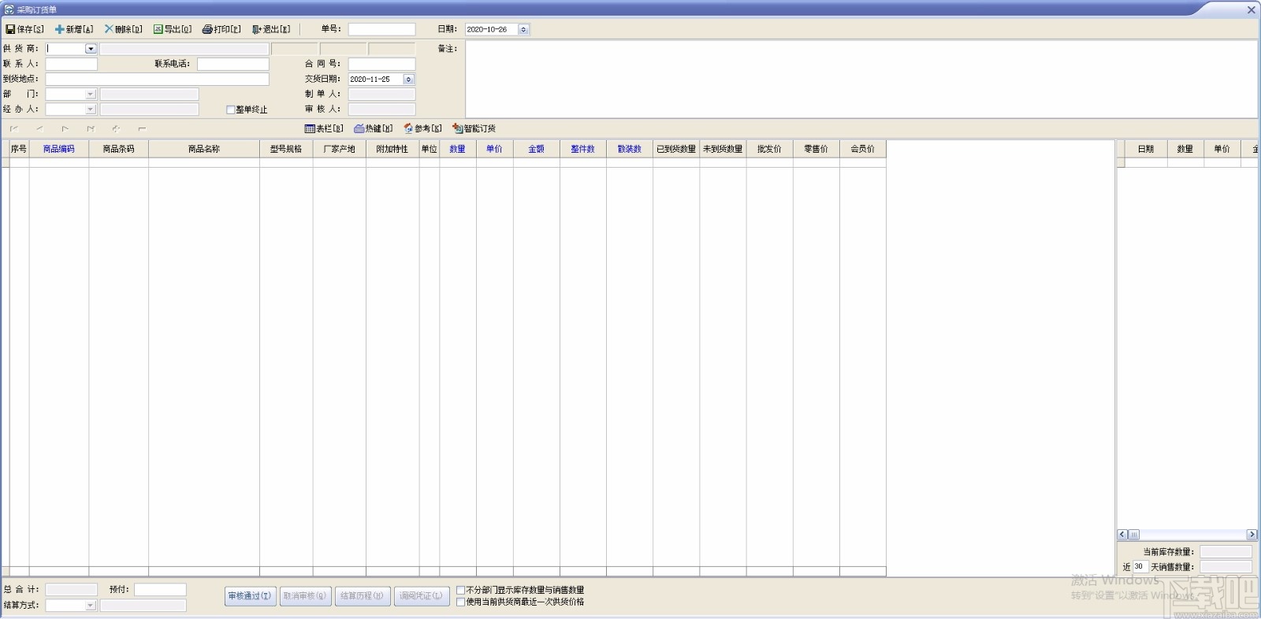
Task: Click the history panel horizontal scrollbar thumb
Action: click(1134, 535)
